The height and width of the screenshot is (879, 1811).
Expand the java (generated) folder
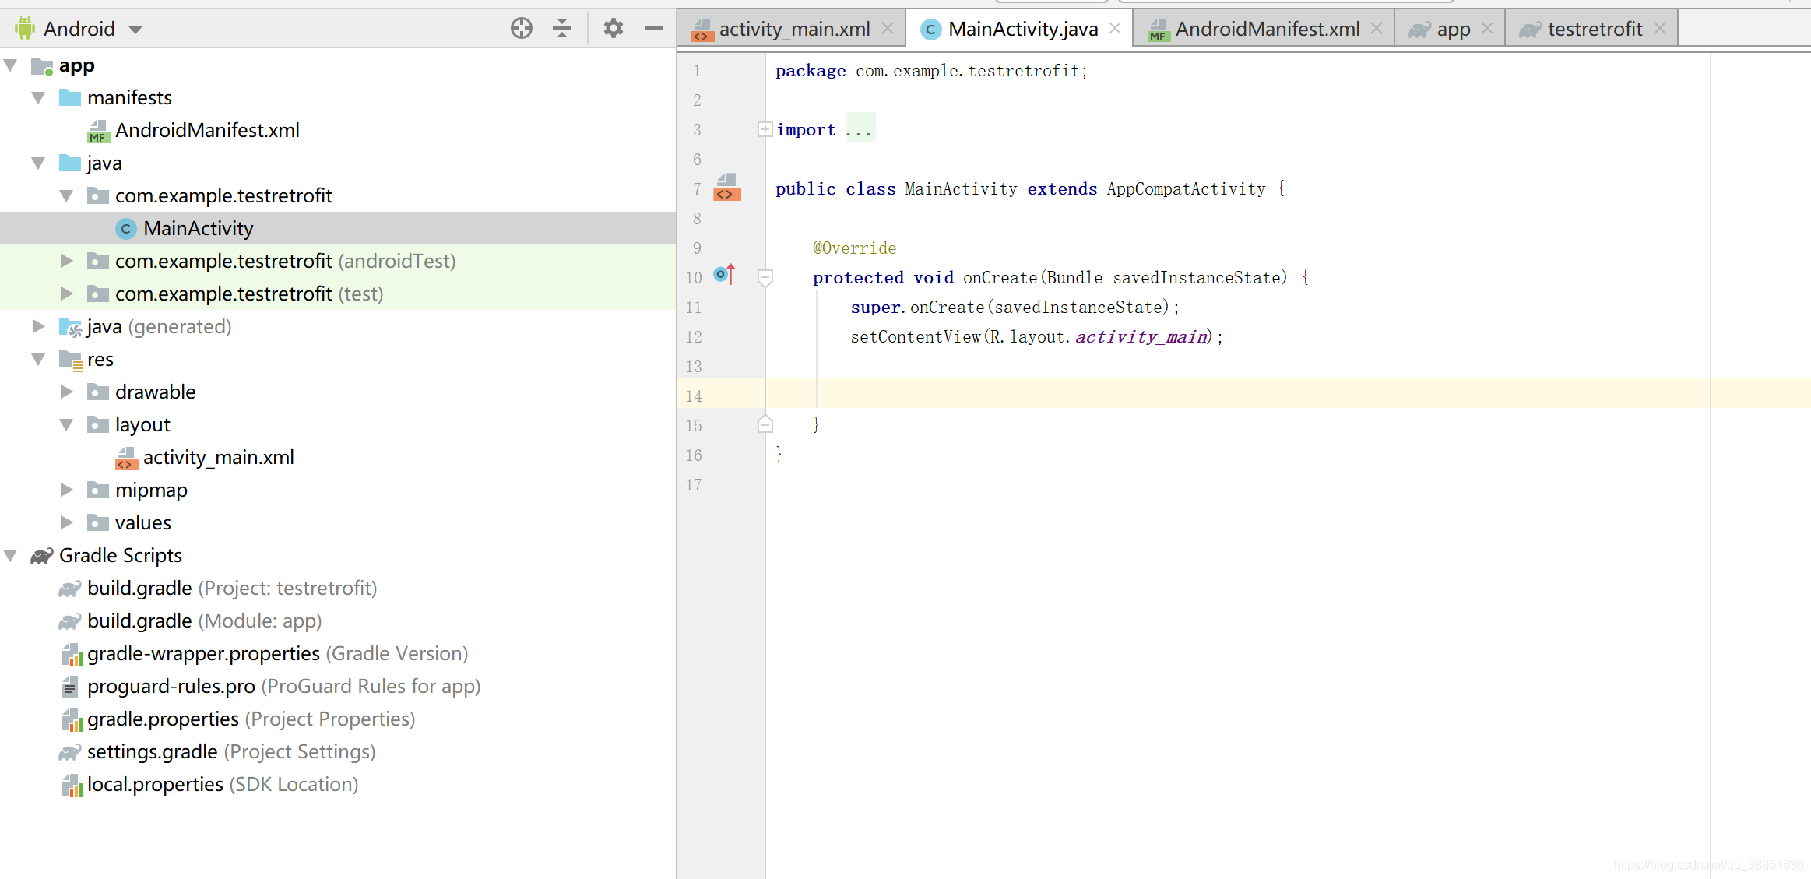[38, 326]
